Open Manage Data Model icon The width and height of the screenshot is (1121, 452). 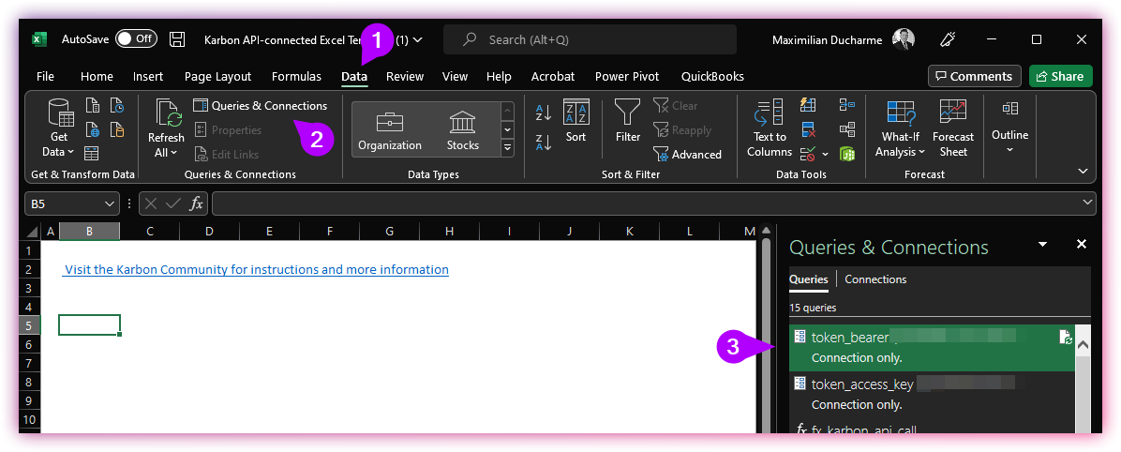(847, 153)
